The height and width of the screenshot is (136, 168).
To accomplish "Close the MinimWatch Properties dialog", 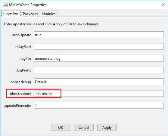I will click(163, 5).
